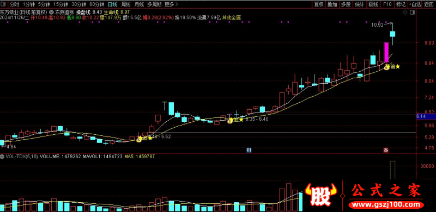Click the 涨 marker at chart bottom
This screenshot has height=212, width=436.
click(x=386, y=150)
